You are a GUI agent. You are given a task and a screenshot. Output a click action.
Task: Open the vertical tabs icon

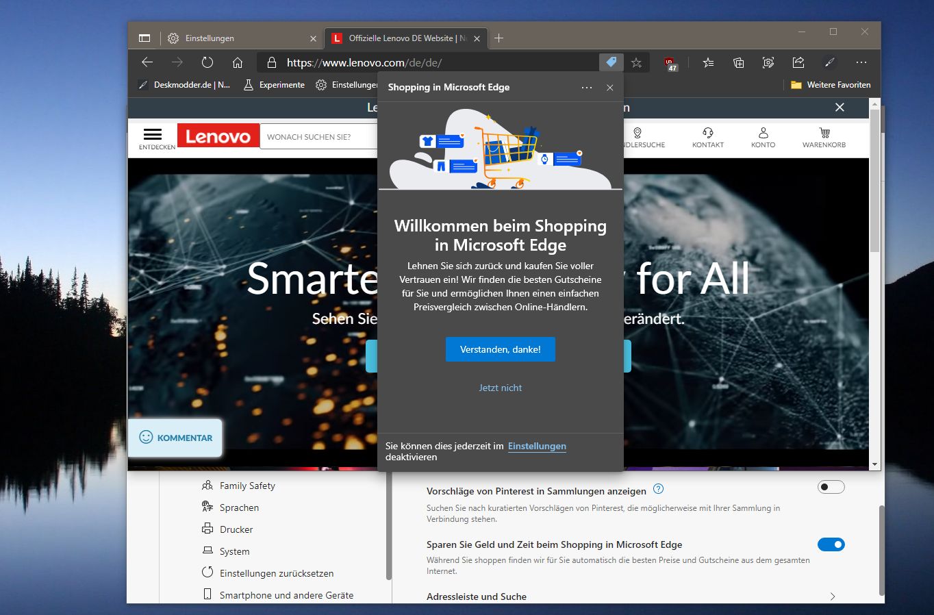pyautogui.click(x=144, y=38)
